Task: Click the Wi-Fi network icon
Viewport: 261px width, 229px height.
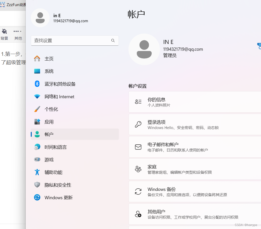Action: (37, 96)
